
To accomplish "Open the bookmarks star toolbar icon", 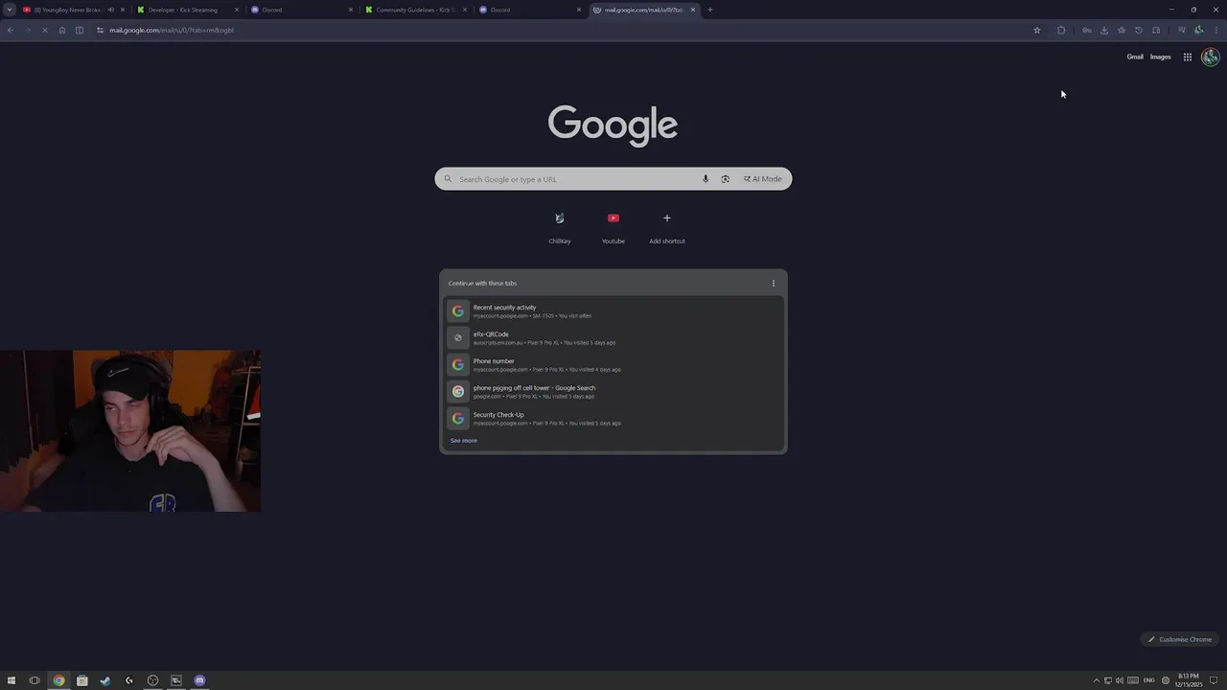I will coord(1122,30).
